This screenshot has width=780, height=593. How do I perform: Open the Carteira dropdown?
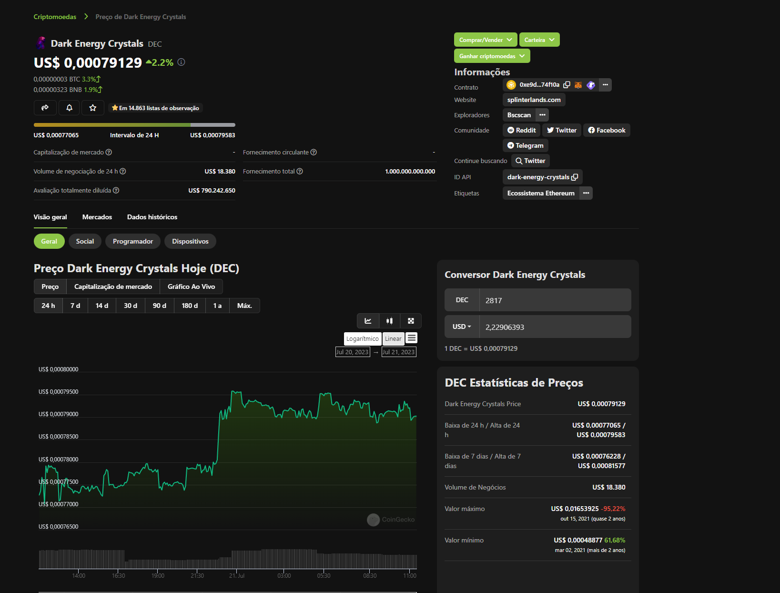[539, 40]
